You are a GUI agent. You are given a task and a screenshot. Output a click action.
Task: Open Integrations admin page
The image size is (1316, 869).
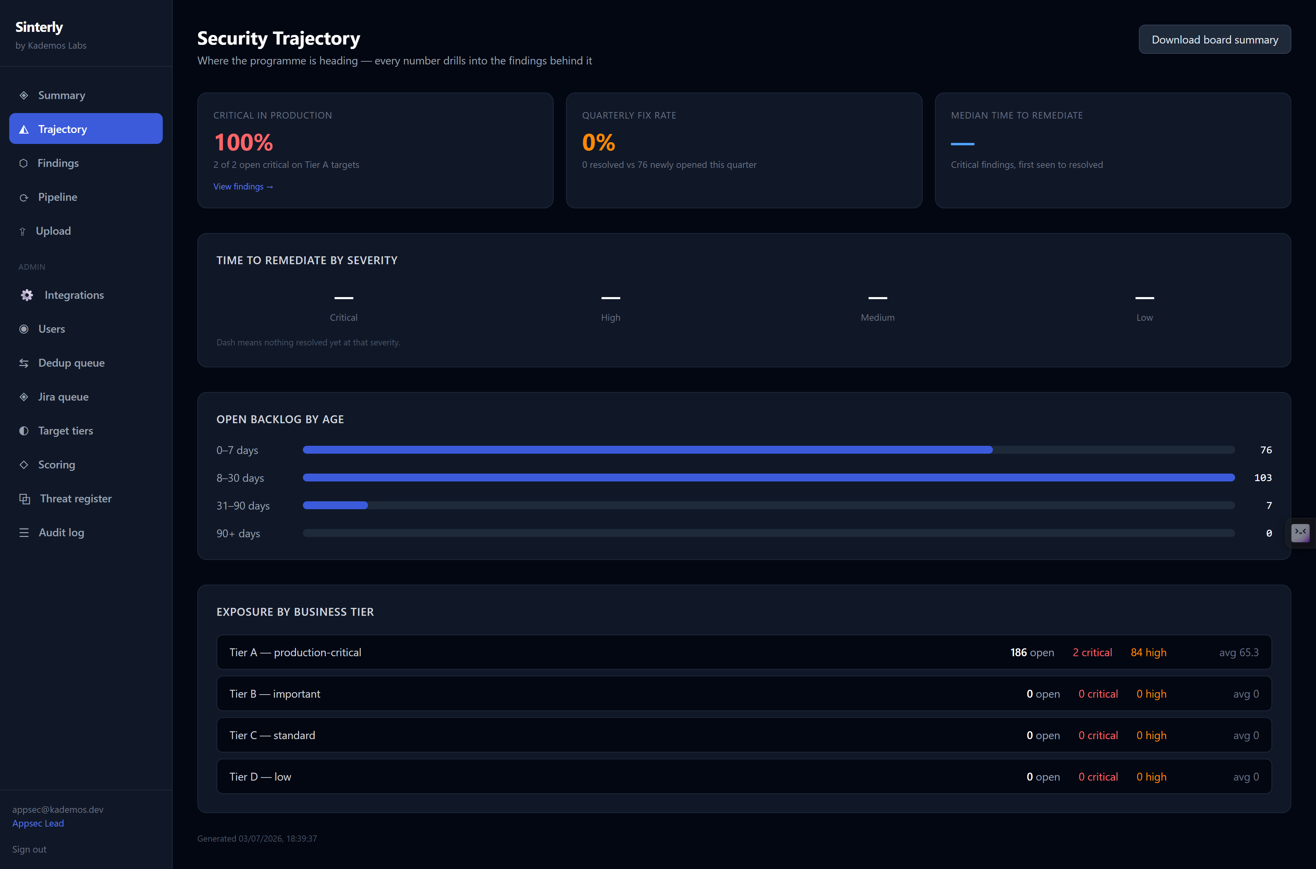click(x=86, y=295)
